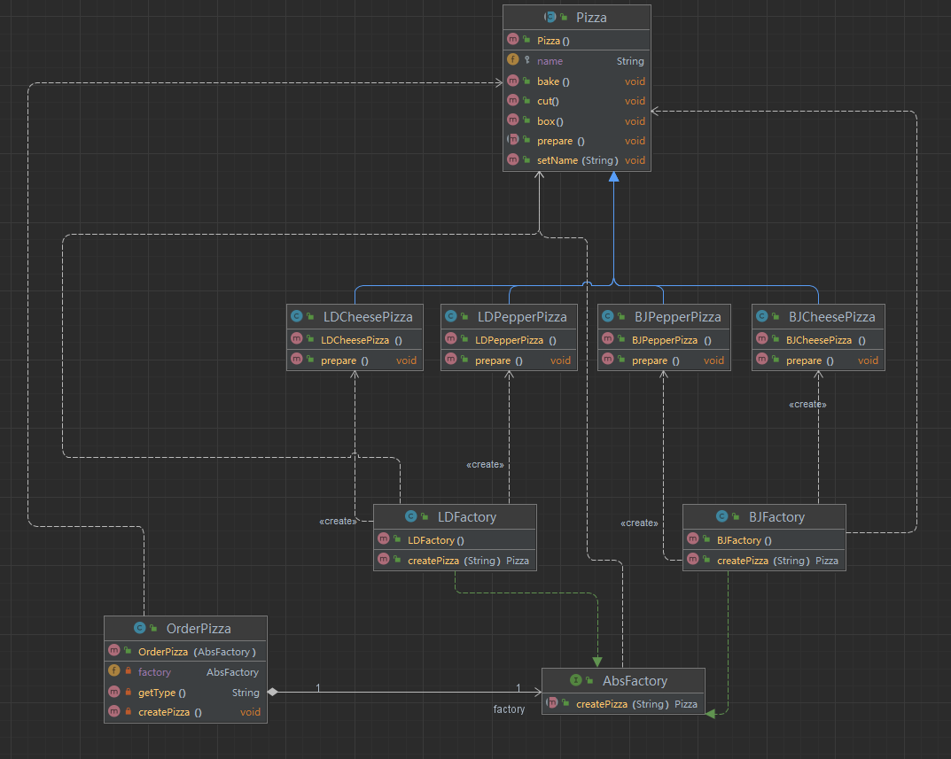Screen dimensions: 951x759
Task: Select LDFactory() constructor row
Action: 455,540
